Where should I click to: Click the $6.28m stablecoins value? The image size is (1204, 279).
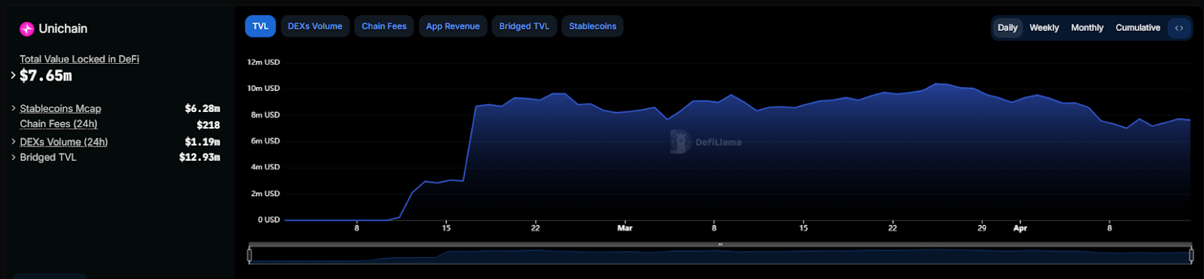coord(202,109)
